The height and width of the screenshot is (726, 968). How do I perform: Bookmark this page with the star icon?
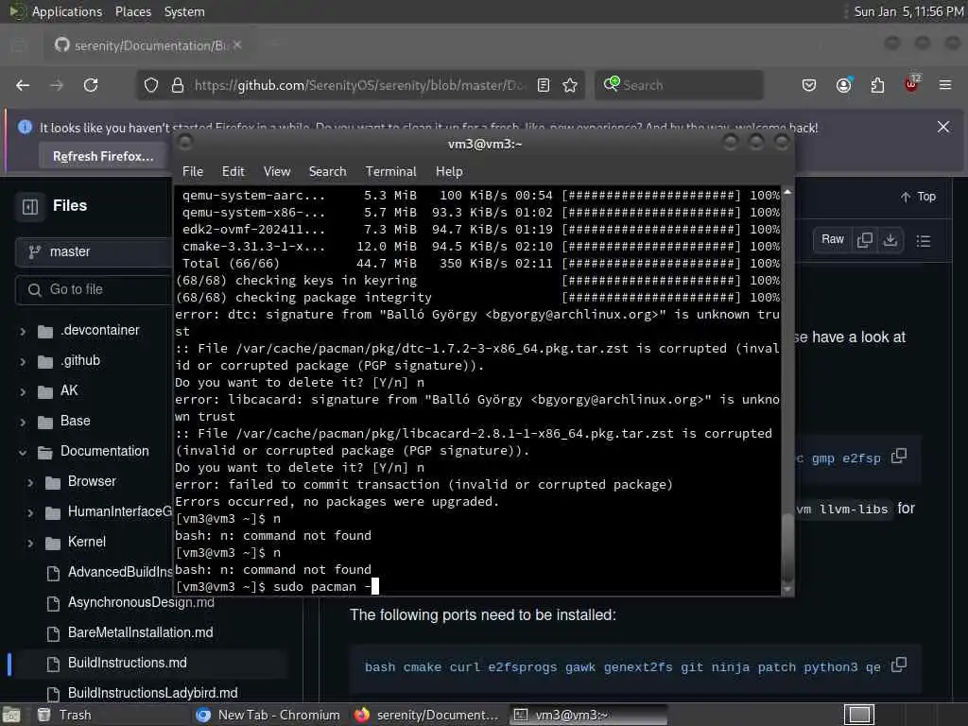570,85
